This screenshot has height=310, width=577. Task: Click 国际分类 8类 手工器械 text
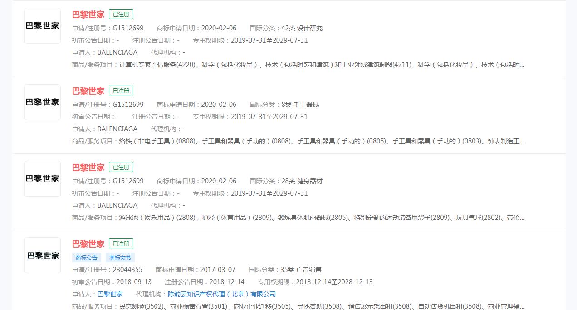pos(300,105)
